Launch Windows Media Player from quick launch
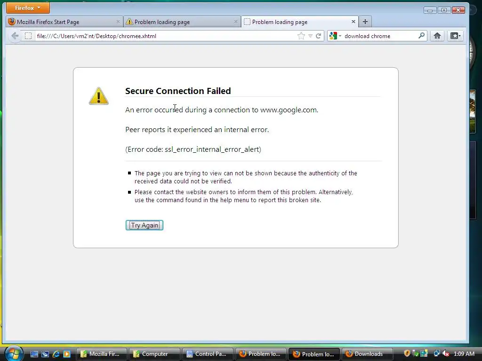Viewport: 482px width, 361px height. tap(67, 354)
